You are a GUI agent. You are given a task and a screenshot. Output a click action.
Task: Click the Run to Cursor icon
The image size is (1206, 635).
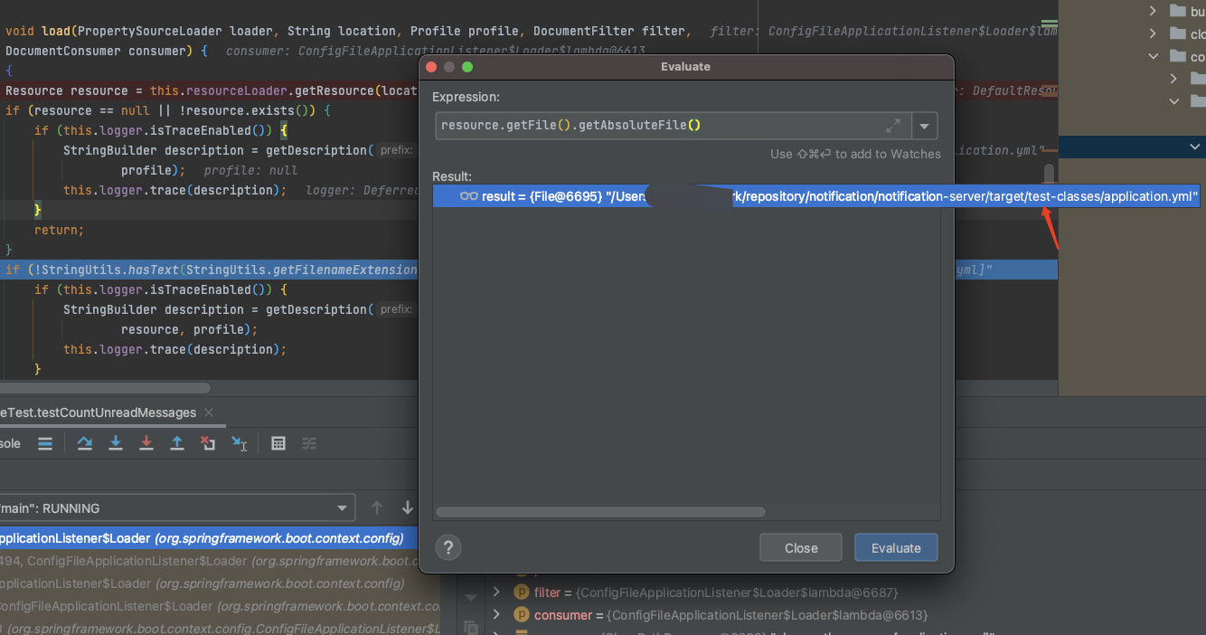pyautogui.click(x=240, y=443)
